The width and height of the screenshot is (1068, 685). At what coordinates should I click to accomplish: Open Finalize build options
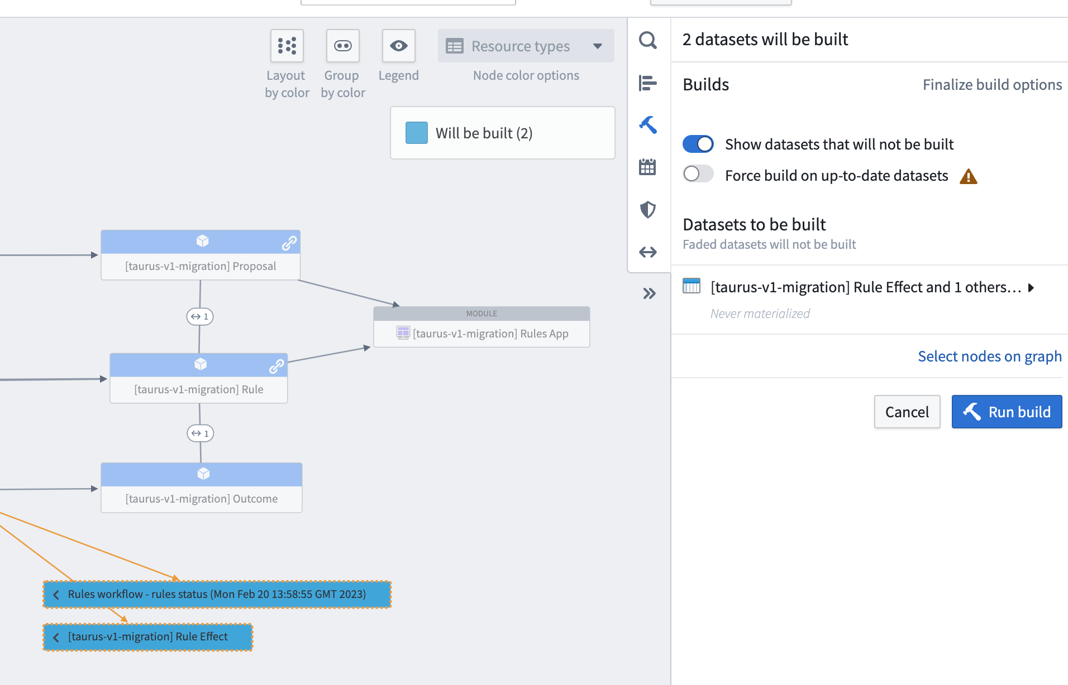(x=992, y=85)
